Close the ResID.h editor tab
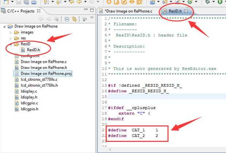Image resolution: width=226 pixels, height=153 pixels. tap(186, 11)
